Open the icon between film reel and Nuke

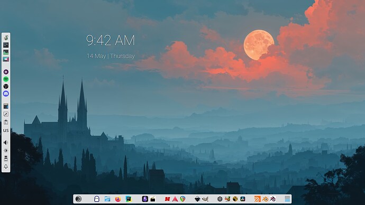[x=227, y=199]
